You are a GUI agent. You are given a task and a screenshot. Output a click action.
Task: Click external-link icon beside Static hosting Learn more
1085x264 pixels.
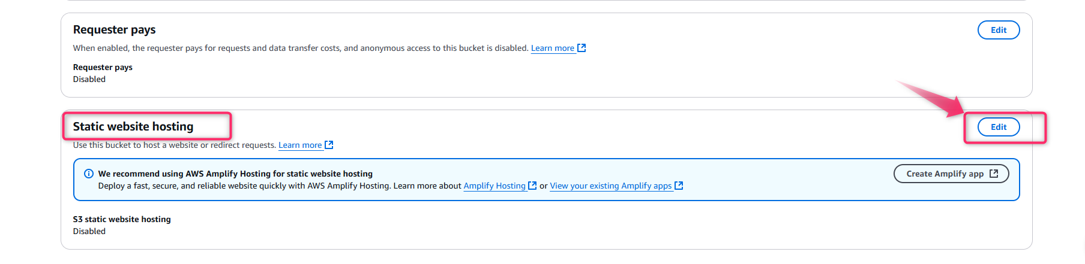[x=329, y=145]
